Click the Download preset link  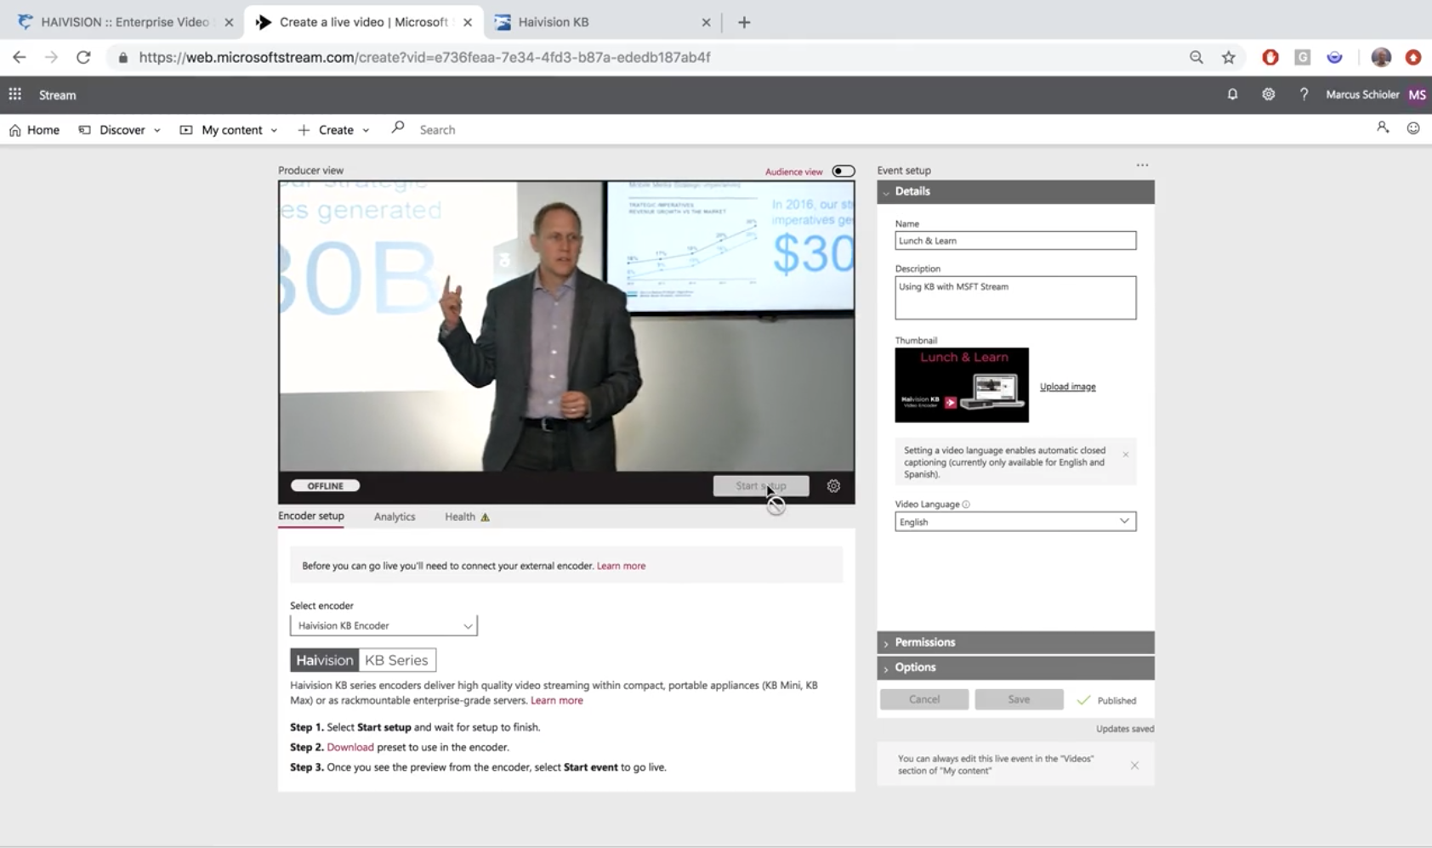[x=350, y=748]
